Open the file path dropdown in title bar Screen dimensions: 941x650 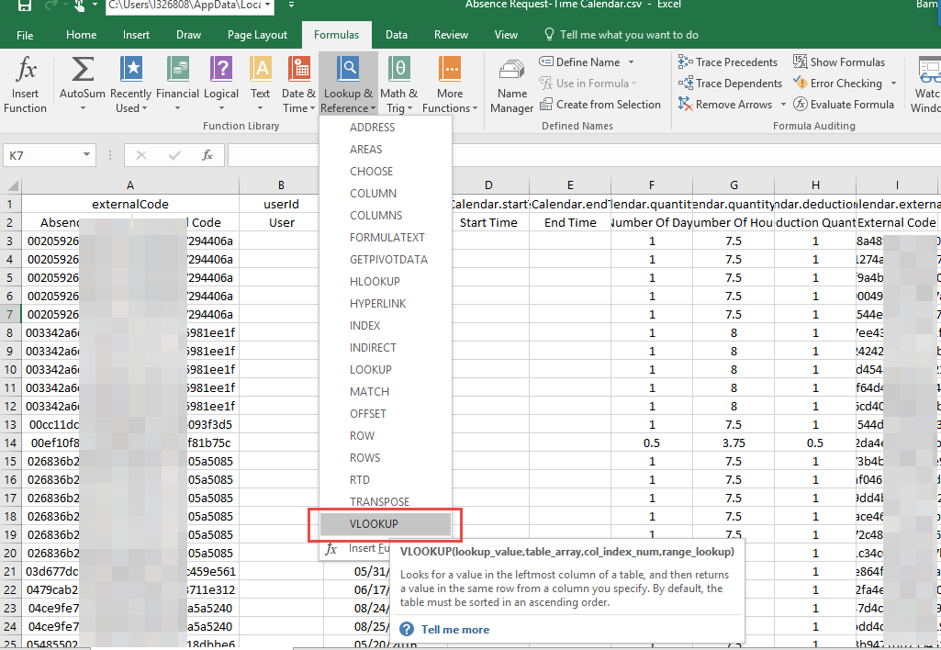pyautogui.click(x=267, y=5)
